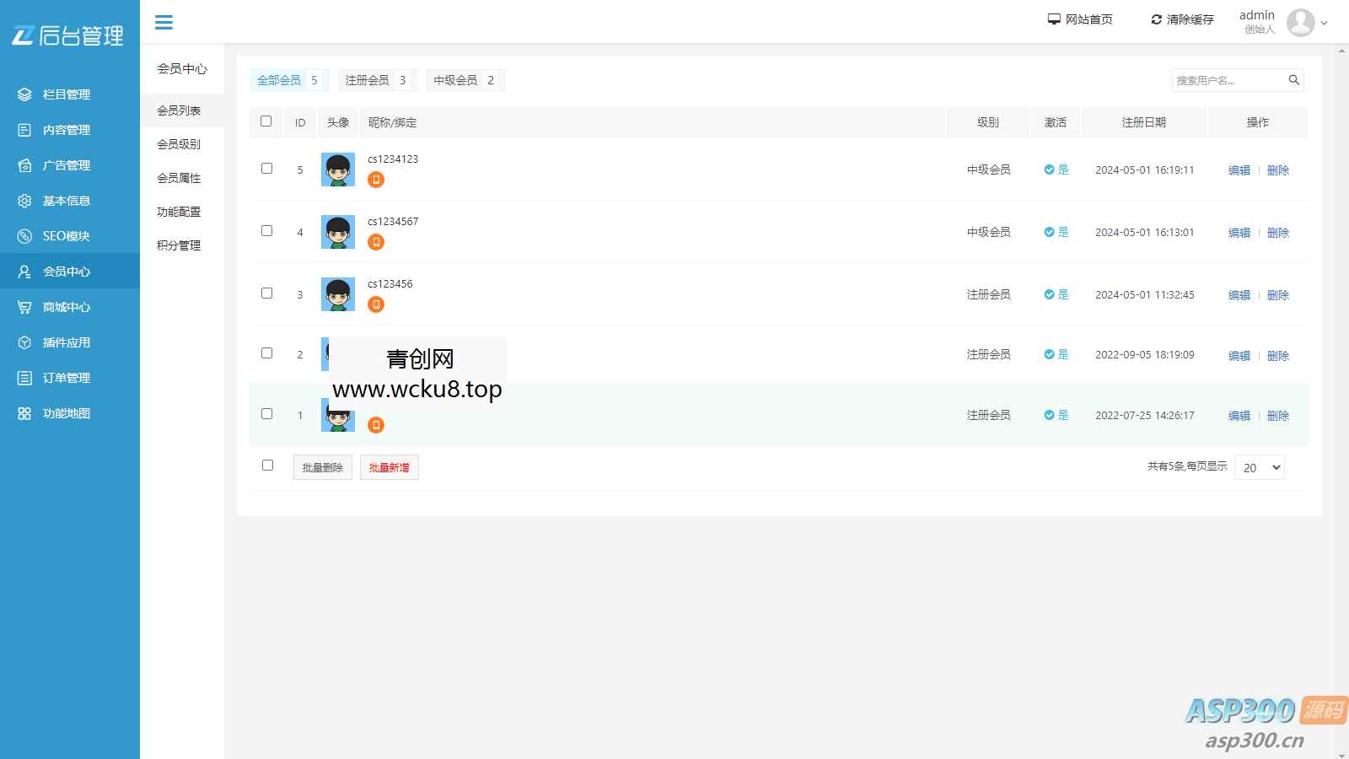Go to 商城中心 in the sidebar
This screenshot has width=1349, height=759.
pos(66,307)
